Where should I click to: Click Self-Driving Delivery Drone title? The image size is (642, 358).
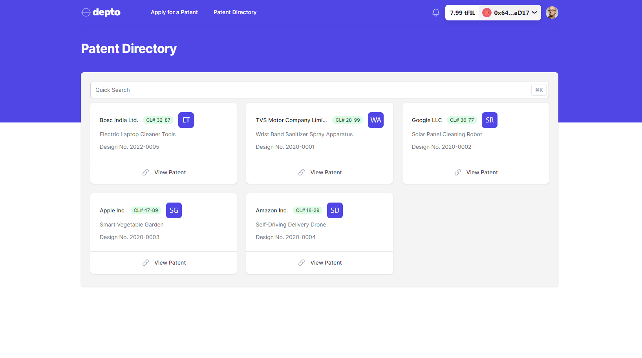[x=291, y=225]
